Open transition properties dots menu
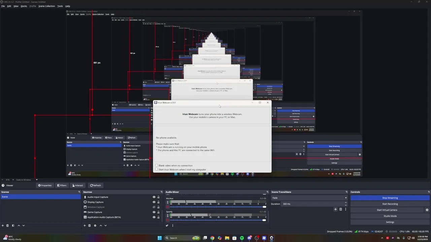The image size is (431, 242). pyautogui.click(x=345, y=209)
